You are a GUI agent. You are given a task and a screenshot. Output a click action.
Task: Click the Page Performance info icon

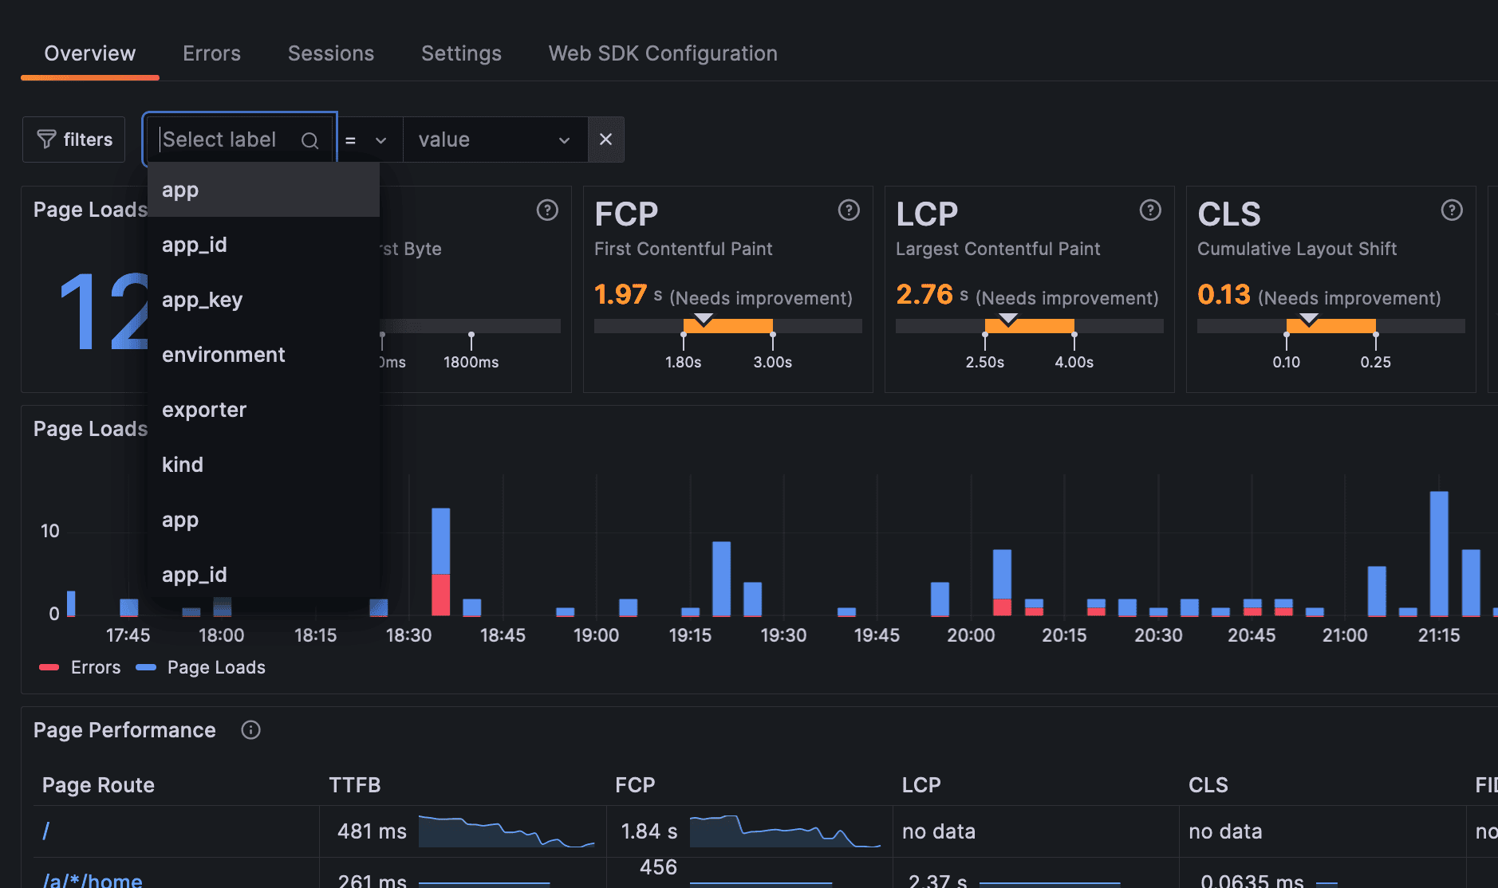[250, 730]
